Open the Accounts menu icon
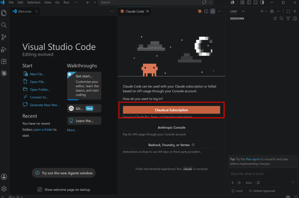The image size is (299, 198). coord(4,177)
